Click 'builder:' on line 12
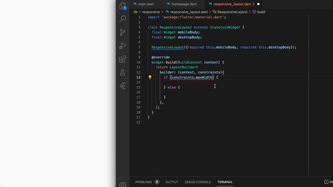 point(168,72)
